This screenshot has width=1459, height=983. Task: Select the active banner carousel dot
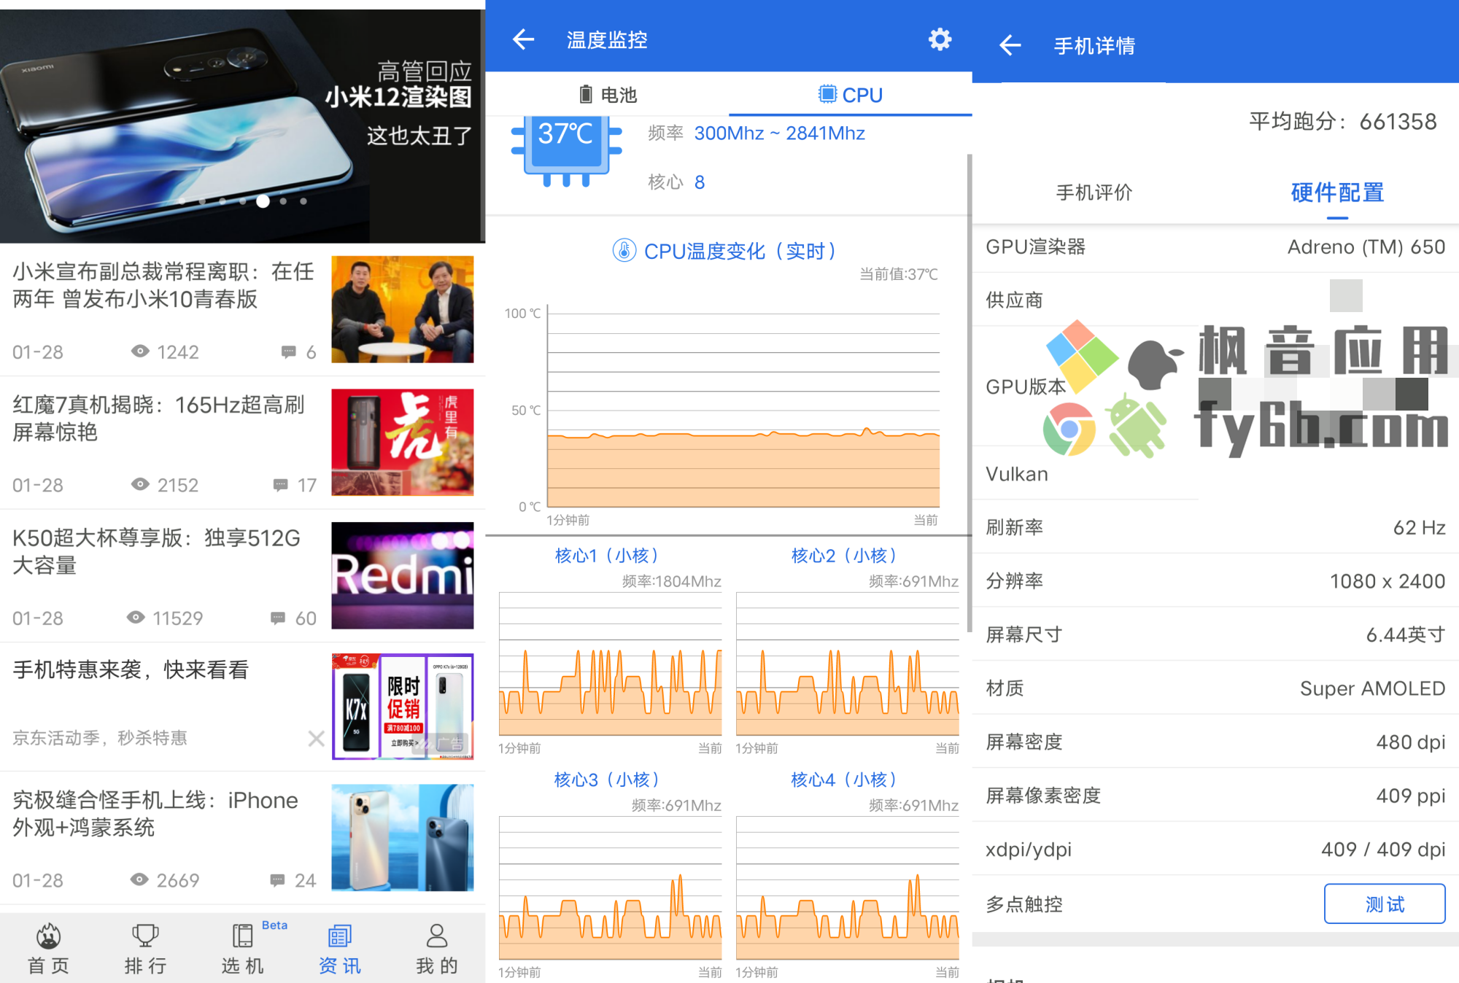pos(263,201)
